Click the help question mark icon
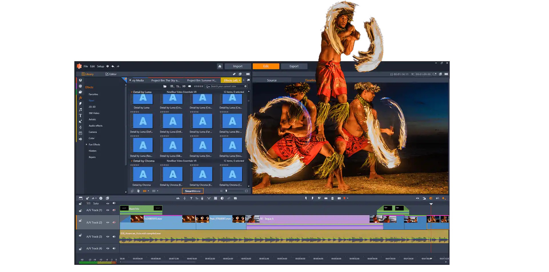Viewport: 549px width, 272px height. click(x=108, y=66)
